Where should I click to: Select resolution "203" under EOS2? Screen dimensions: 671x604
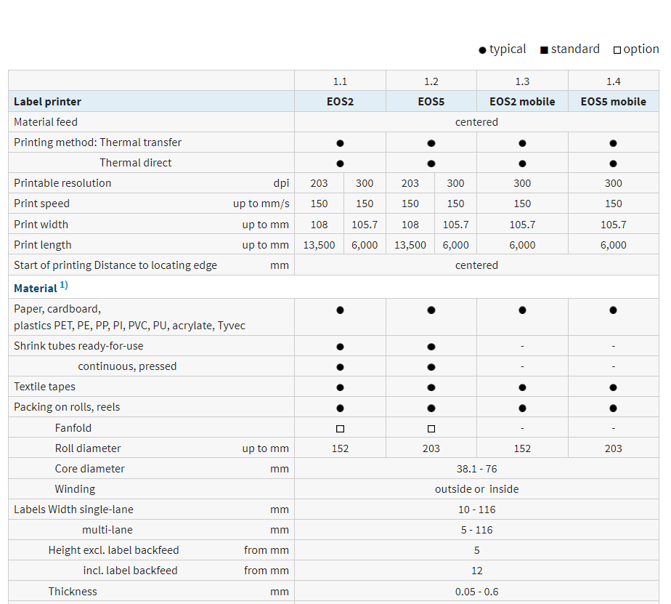320,183
